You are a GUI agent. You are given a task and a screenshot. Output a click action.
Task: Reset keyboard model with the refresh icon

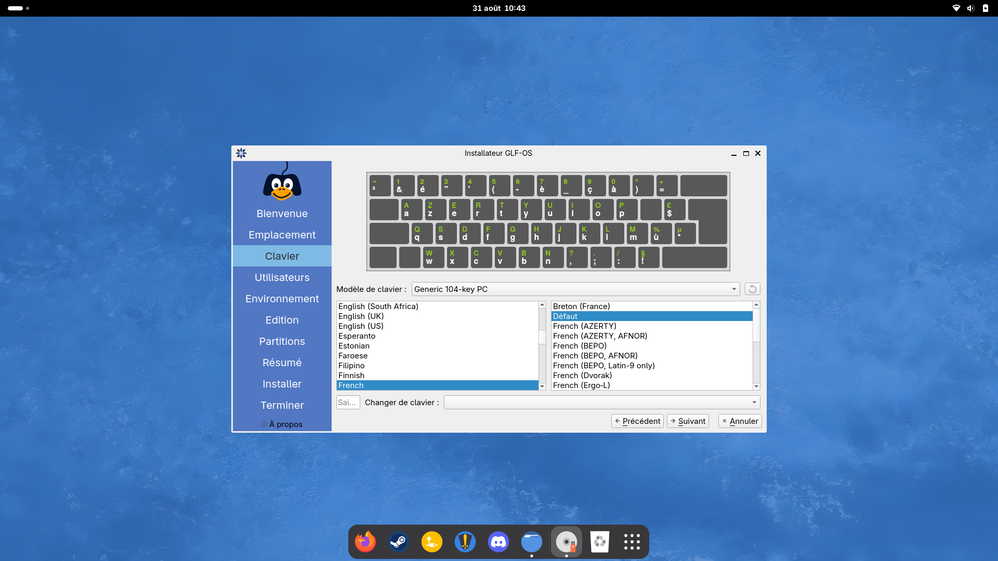point(752,289)
